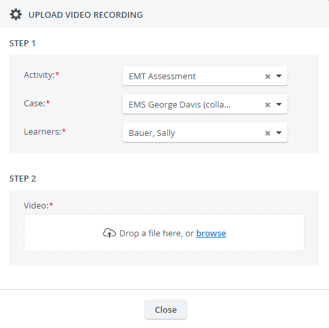Expand the Learners dropdown arrow

click(x=279, y=133)
